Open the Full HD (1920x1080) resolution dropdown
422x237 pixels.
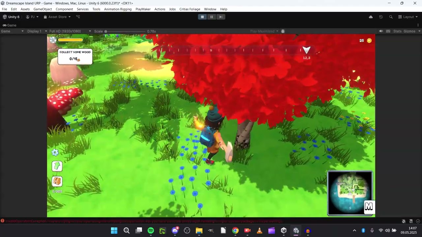(70, 31)
